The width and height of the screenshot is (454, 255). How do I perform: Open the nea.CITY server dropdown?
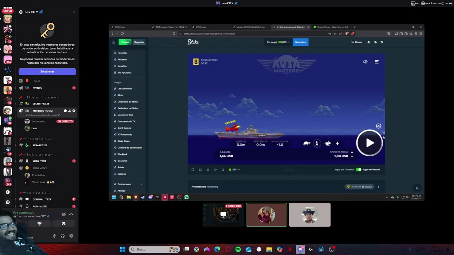pos(47,12)
